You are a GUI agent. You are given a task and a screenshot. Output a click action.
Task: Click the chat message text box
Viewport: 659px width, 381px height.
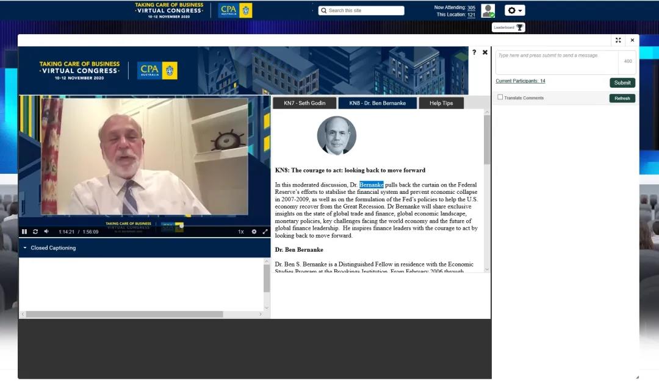click(557, 62)
